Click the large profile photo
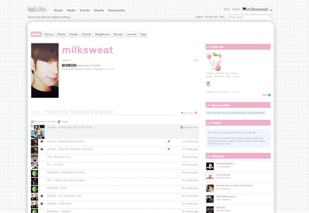 coord(45,71)
